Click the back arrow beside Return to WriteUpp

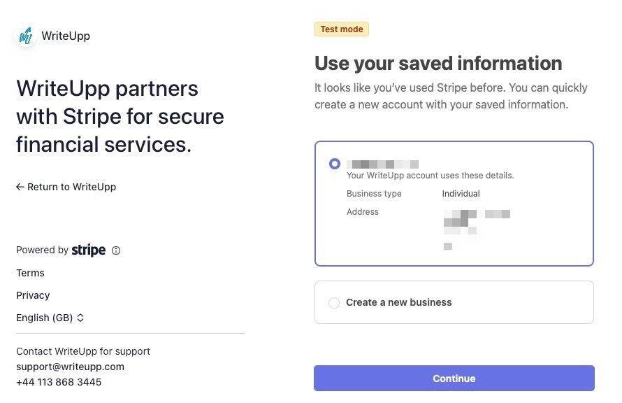point(20,187)
